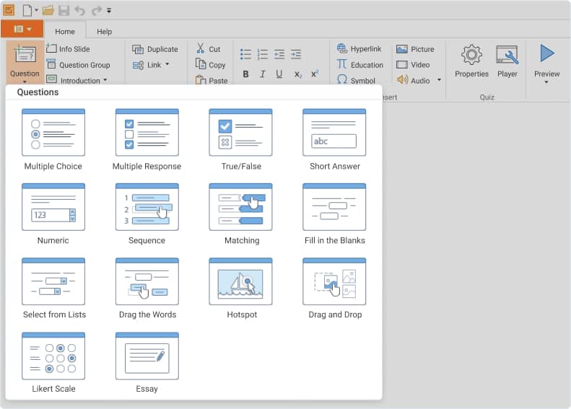The image size is (571, 409).
Task: Click the Save icon in quick access toolbar
Action: point(64,10)
